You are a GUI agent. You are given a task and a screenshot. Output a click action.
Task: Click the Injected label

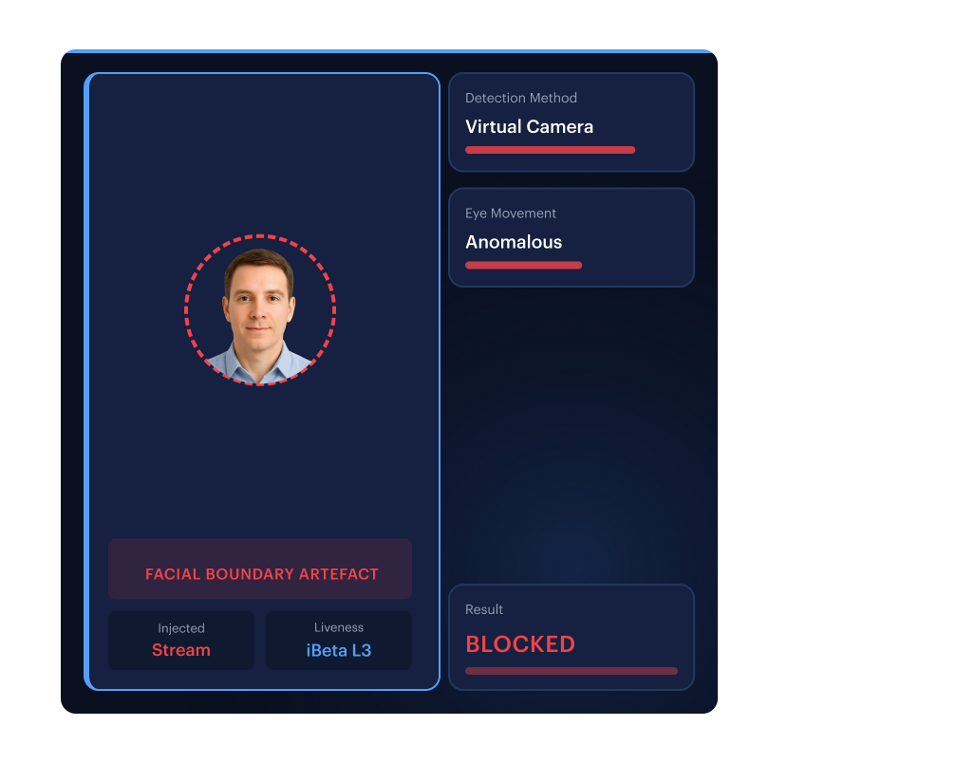point(181,628)
